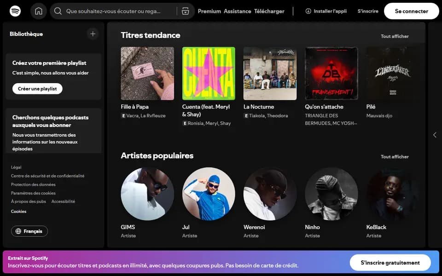Open the Fille à Papa cover art
This screenshot has width=442, height=276.
click(x=147, y=74)
